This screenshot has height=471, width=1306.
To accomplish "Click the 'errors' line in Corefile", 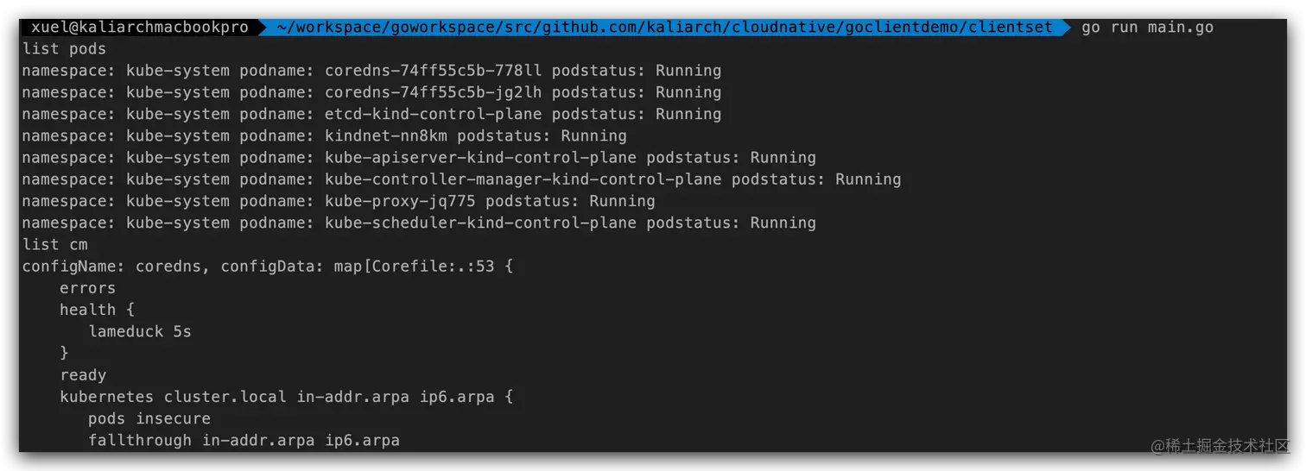I will point(87,288).
